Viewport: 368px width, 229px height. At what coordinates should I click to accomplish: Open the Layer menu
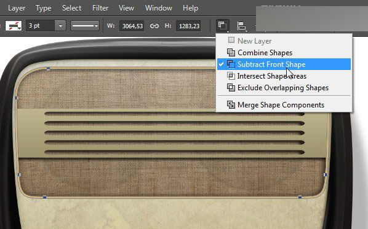click(x=17, y=8)
